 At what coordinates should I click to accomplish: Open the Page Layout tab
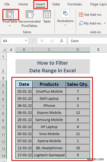(x=99, y=4)
